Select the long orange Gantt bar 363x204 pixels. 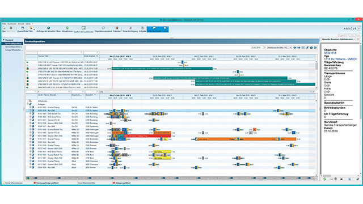click(x=246, y=139)
